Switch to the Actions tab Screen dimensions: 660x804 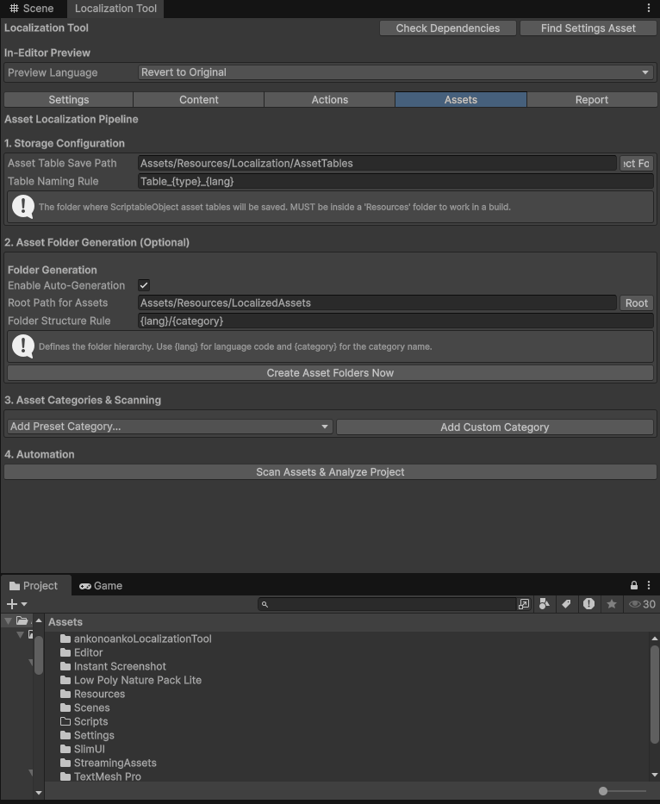click(x=330, y=99)
